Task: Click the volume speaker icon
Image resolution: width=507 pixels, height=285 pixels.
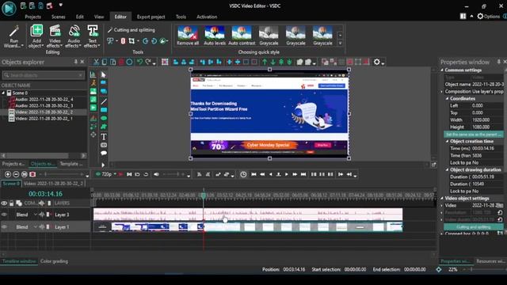Action: coord(156,174)
